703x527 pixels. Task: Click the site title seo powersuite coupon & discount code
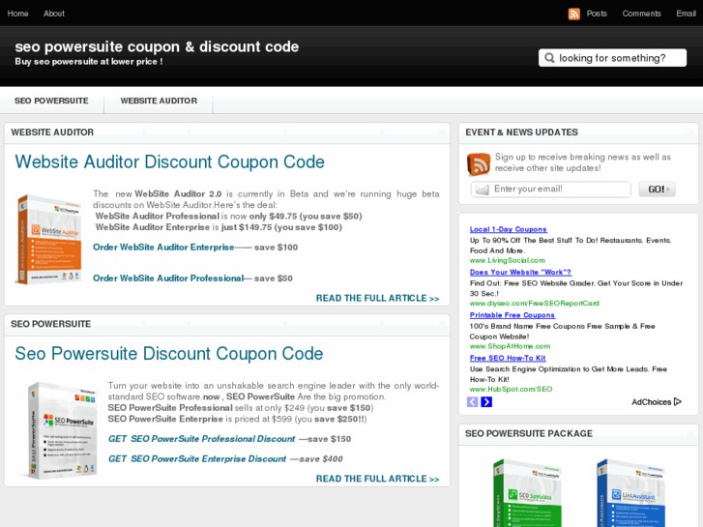pos(157,46)
